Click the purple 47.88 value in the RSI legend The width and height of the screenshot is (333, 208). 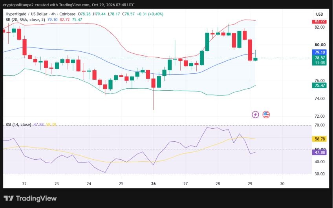(38, 124)
